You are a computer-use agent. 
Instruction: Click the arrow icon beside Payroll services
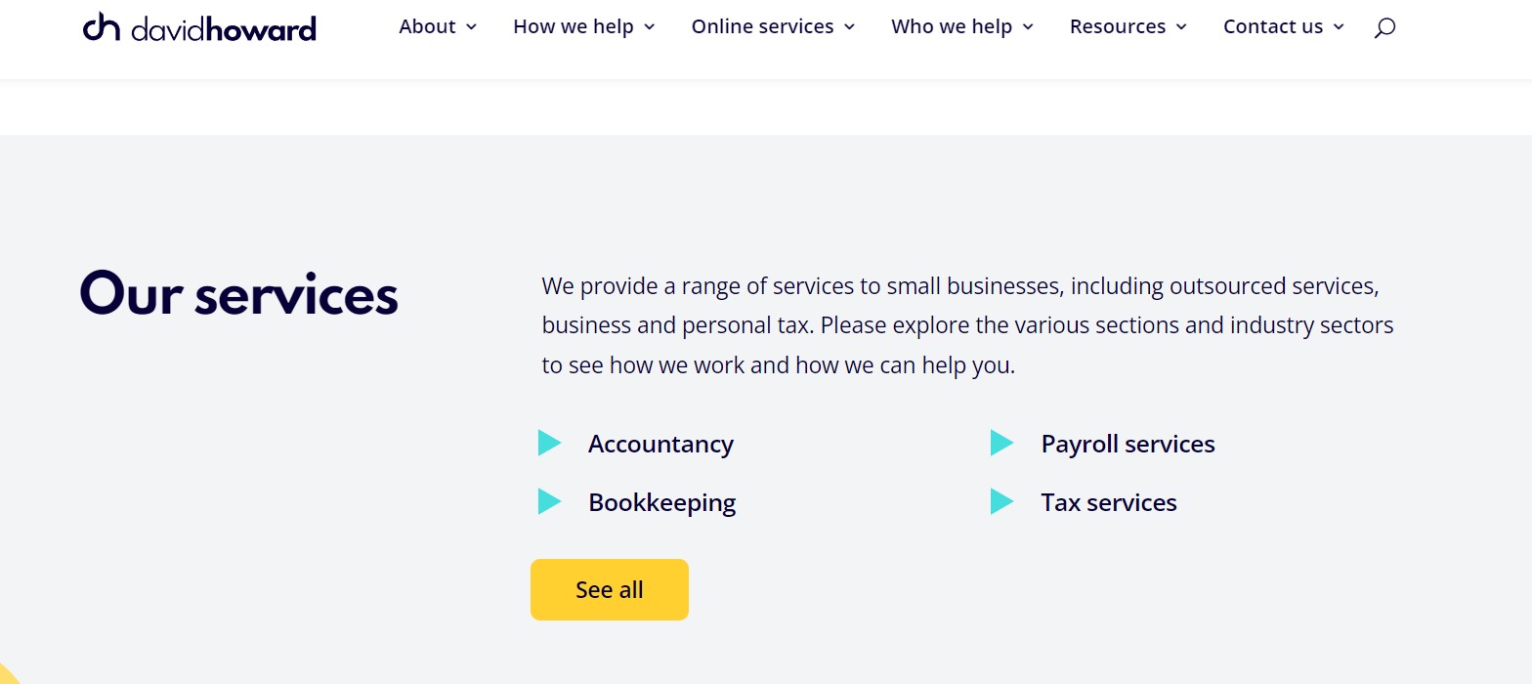tap(1001, 444)
